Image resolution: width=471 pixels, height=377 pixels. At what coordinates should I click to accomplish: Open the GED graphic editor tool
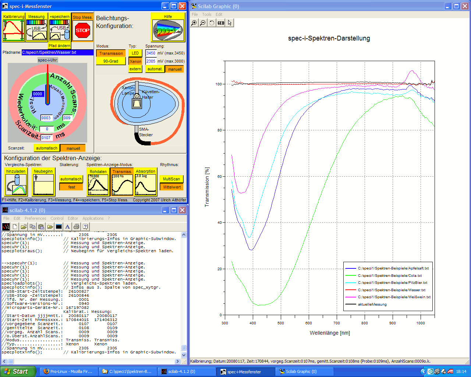coord(221,23)
